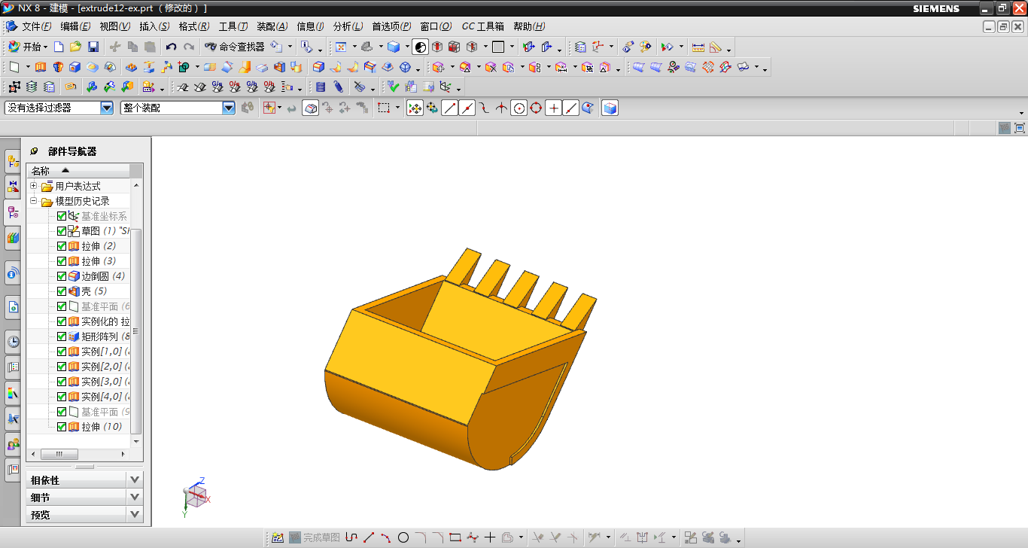Enable the snap to arc center icon

519,108
